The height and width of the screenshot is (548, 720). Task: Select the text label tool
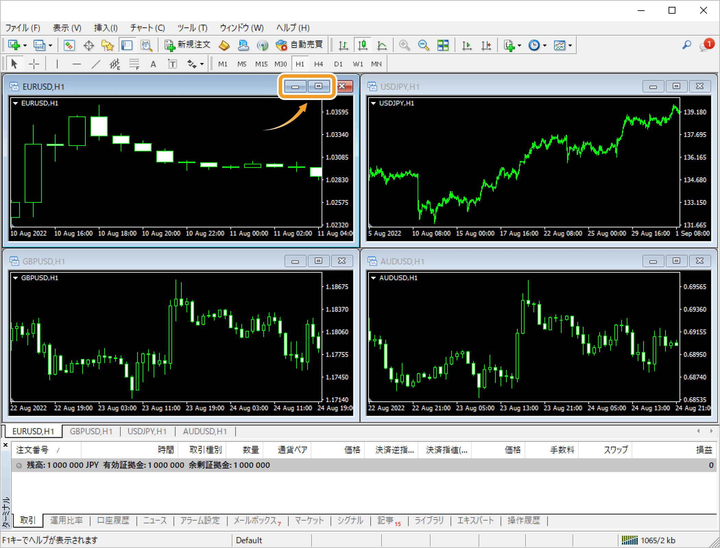pyautogui.click(x=172, y=64)
